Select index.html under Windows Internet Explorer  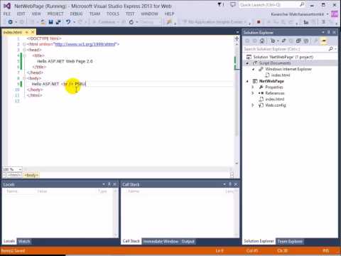click(x=281, y=75)
